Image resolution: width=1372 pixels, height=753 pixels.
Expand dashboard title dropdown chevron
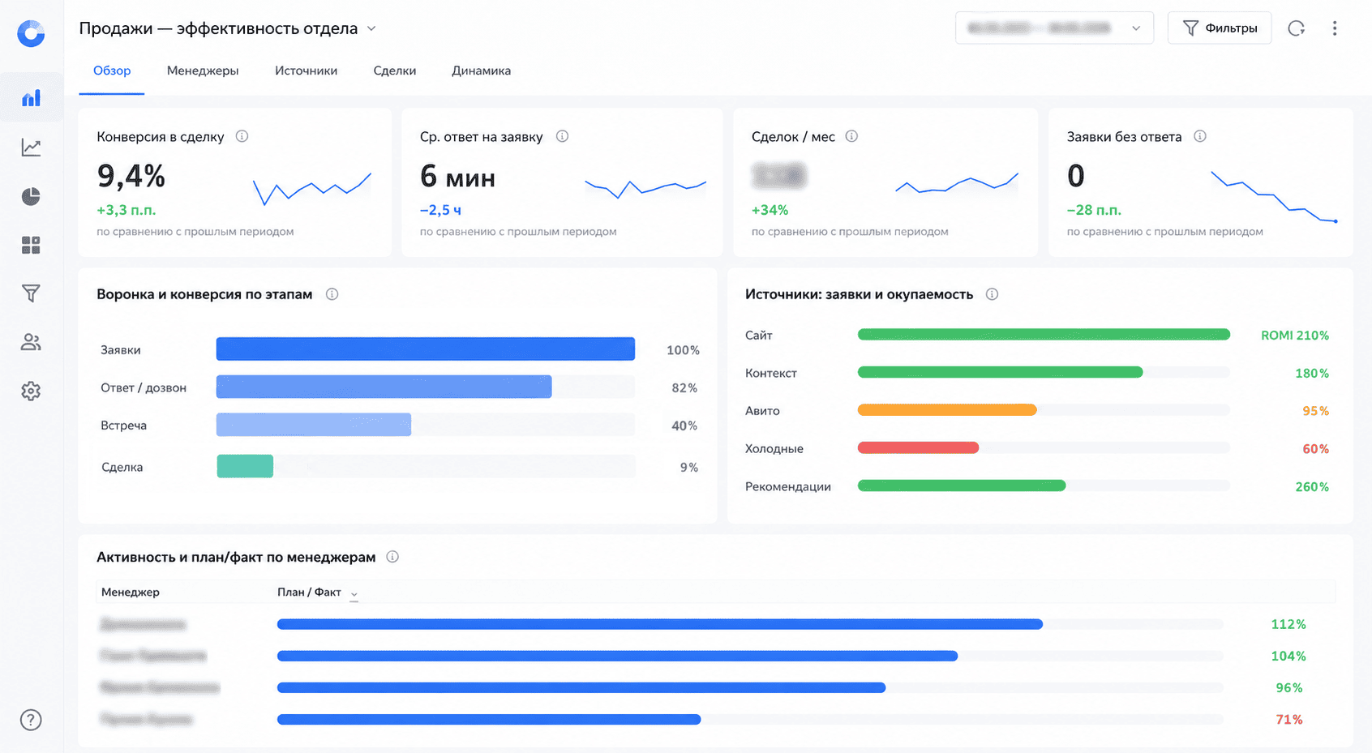371,28
